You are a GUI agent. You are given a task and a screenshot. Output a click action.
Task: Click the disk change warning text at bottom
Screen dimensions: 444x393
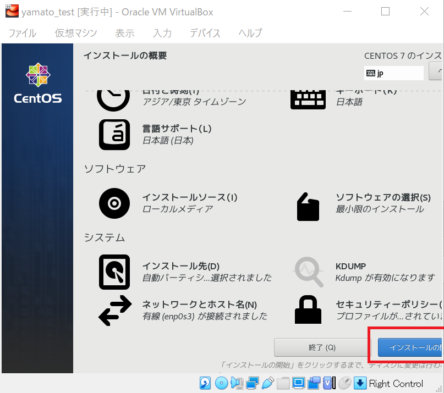(331, 365)
